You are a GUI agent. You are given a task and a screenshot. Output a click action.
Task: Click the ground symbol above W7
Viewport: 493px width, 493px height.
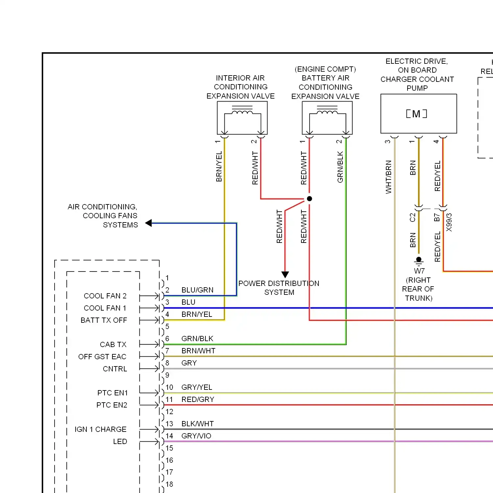419,262
